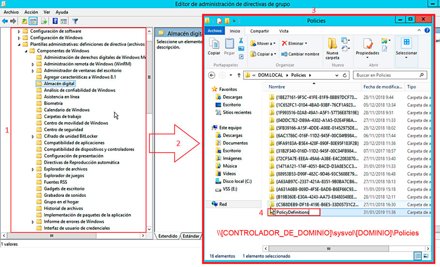Click the Policies file list horizontal scrollbar thumb
Viewport: 440px width, 267px height.
pyautogui.click(x=329, y=249)
